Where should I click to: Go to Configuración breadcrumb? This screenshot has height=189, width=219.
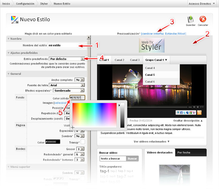click(25, 4)
